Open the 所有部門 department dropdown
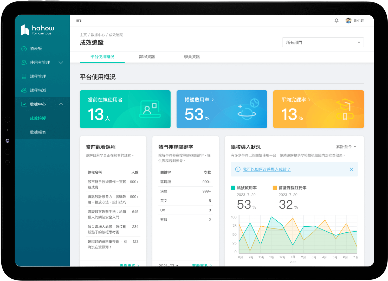The height and width of the screenshot is (281, 388). click(323, 42)
